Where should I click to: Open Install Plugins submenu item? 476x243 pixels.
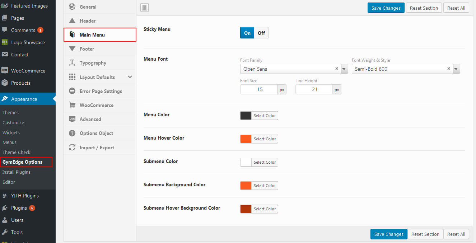click(x=17, y=172)
